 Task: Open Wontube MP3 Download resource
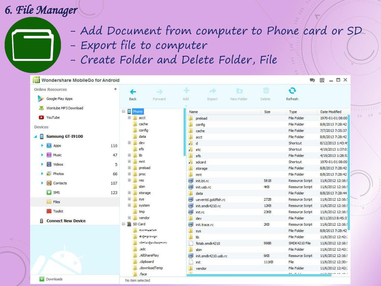pyautogui.click(x=61, y=108)
